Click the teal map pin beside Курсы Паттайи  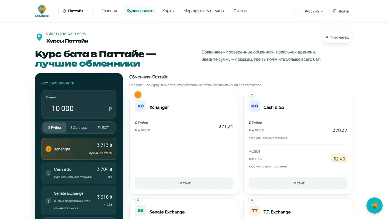(x=39, y=37)
